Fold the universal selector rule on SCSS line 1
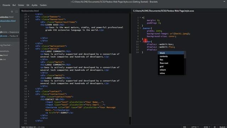Screen dimensions: 227x128 coord(140,17)
